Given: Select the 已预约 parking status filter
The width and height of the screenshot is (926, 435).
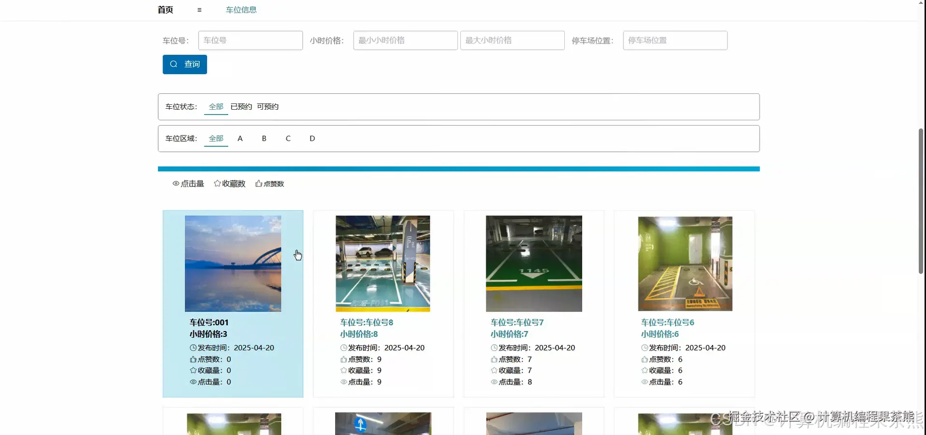Looking at the screenshot, I should [x=241, y=106].
